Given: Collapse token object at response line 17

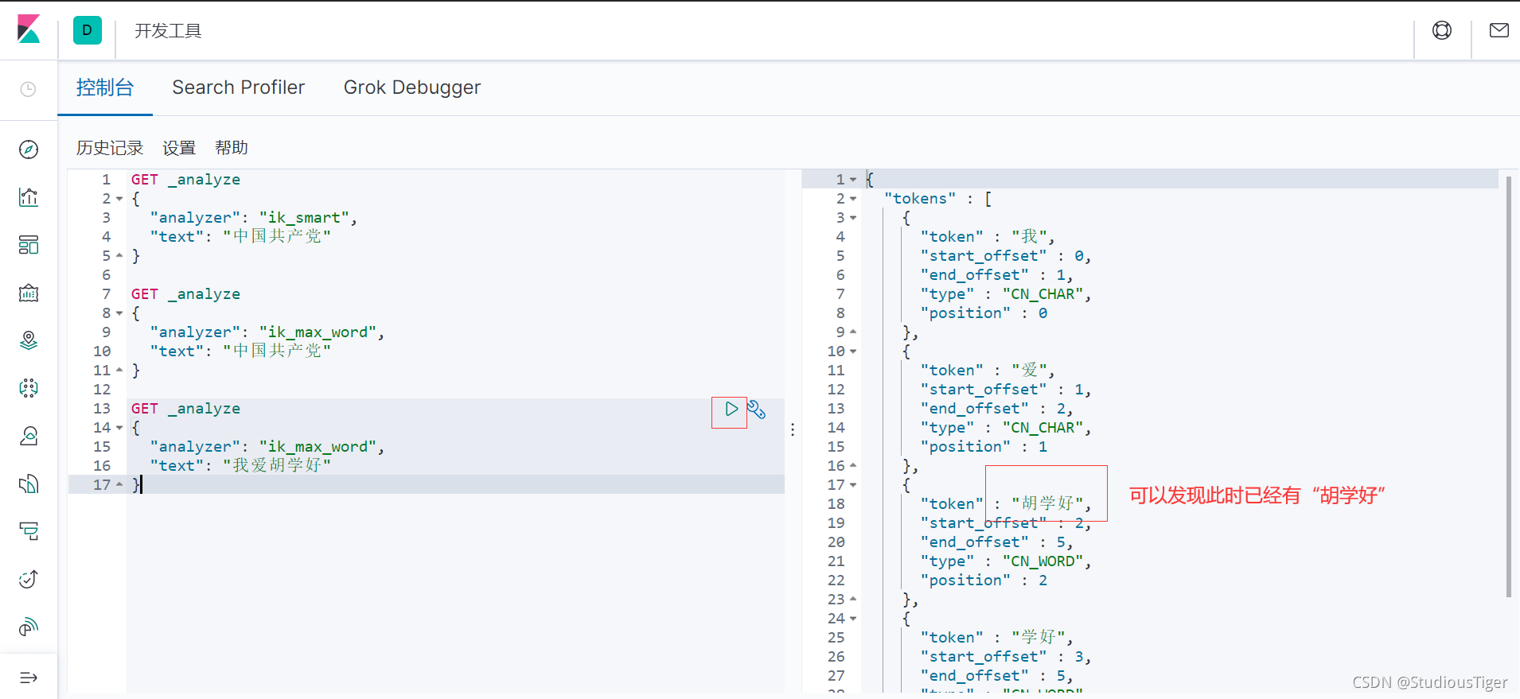Looking at the screenshot, I should (853, 485).
